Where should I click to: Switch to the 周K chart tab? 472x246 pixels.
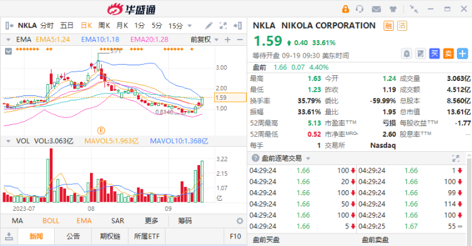tap(104, 26)
